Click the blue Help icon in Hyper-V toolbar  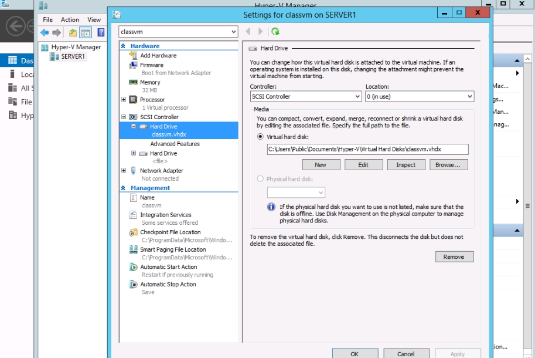click(101, 32)
